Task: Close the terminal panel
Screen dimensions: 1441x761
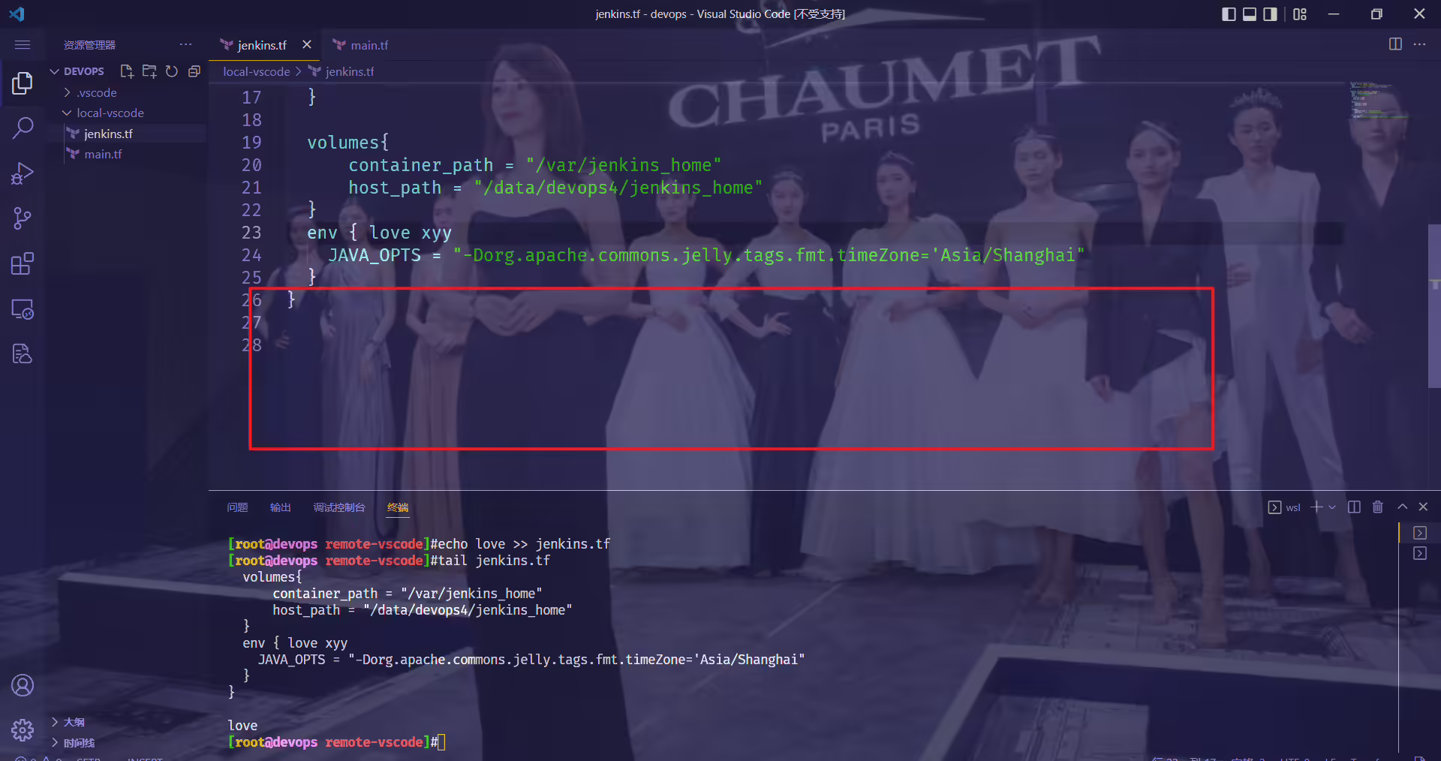Action: click(x=1423, y=507)
